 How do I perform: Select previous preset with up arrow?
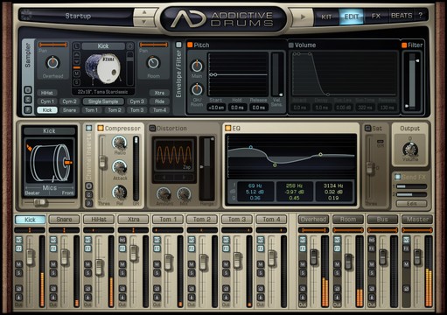[x=144, y=12]
